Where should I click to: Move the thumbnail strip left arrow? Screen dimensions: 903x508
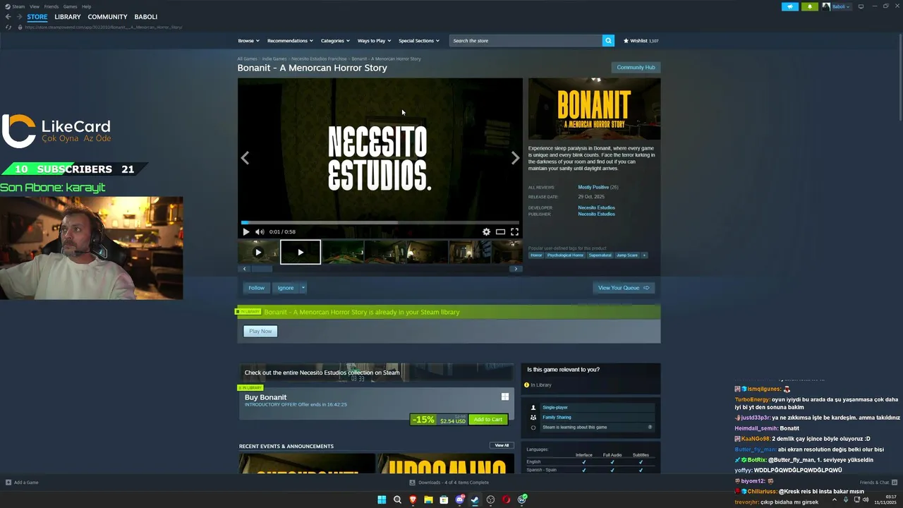tap(245, 269)
